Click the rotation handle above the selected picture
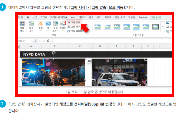The height and width of the screenshot is (117, 177). click(x=54, y=53)
